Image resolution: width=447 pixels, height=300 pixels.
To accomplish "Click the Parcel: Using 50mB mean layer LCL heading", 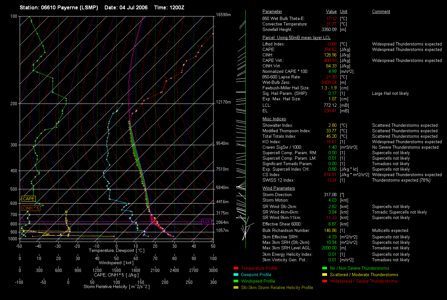I will [x=296, y=38].
